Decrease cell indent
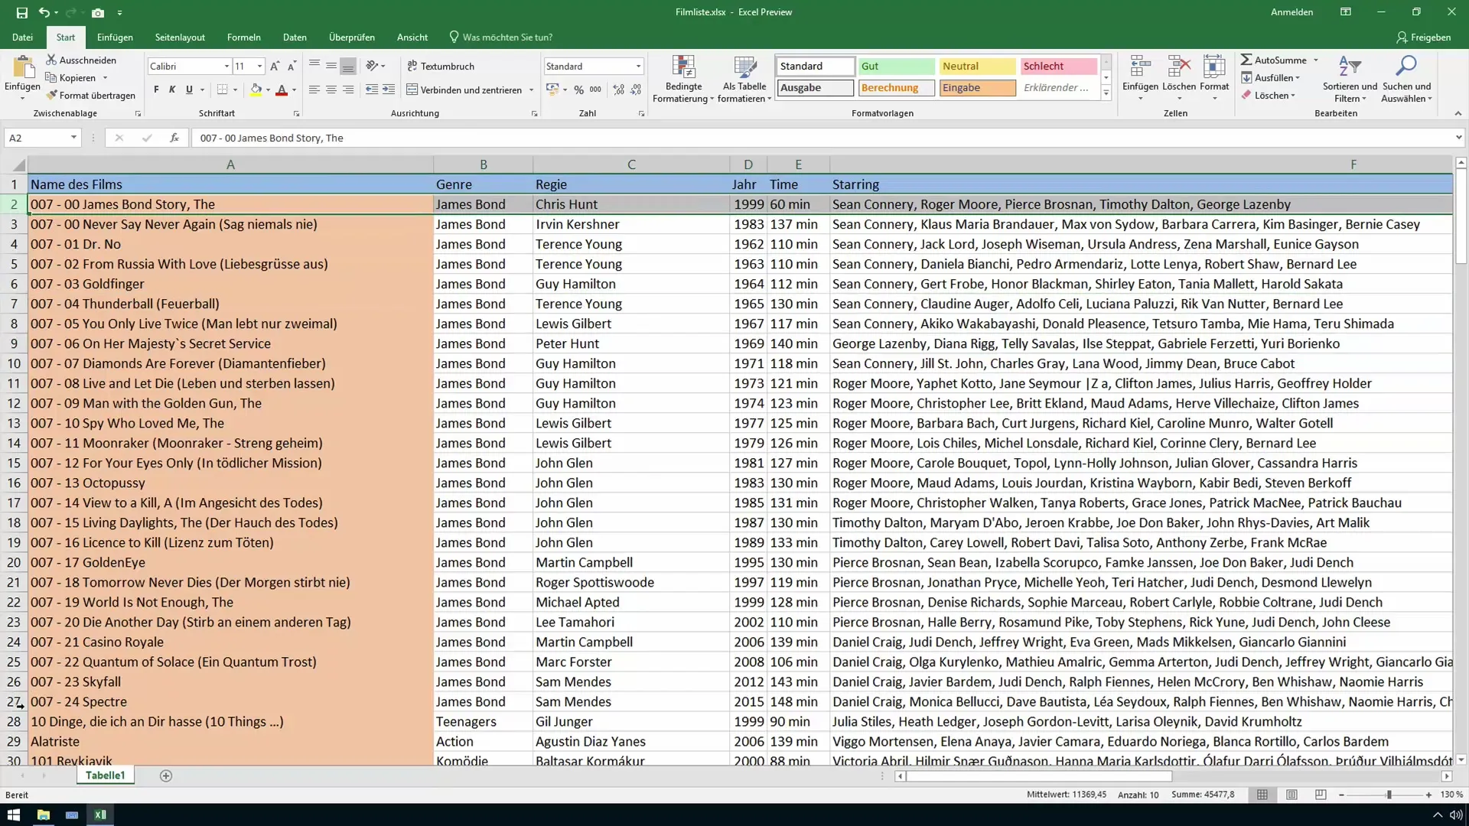This screenshot has width=1469, height=826. pos(372,89)
